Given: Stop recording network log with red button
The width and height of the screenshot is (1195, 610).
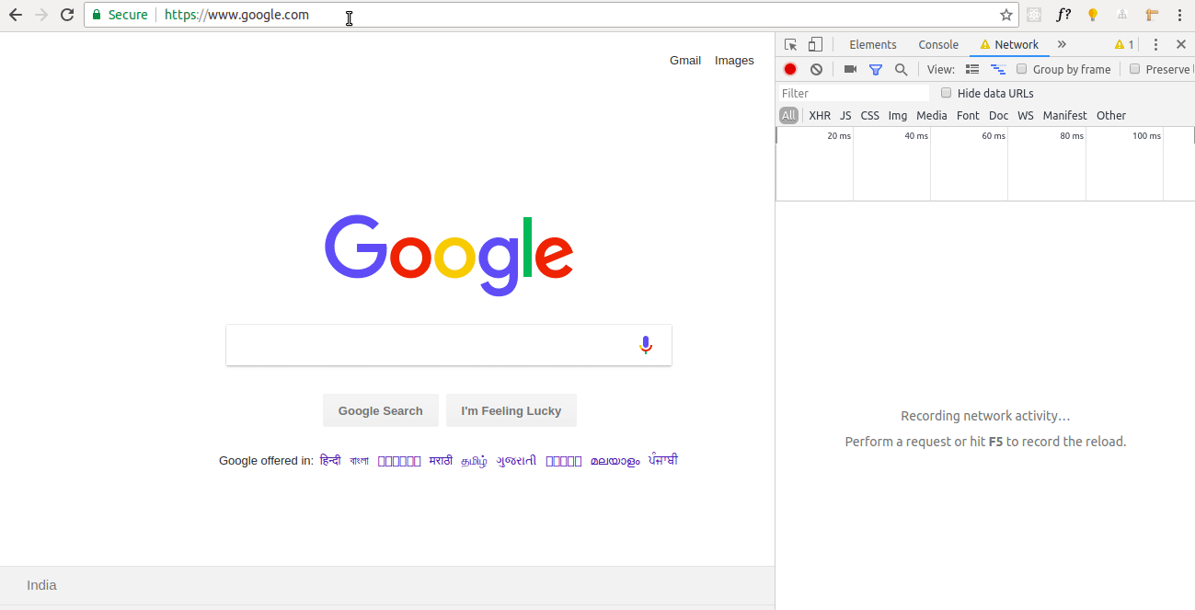Looking at the screenshot, I should (x=790, y=69).
